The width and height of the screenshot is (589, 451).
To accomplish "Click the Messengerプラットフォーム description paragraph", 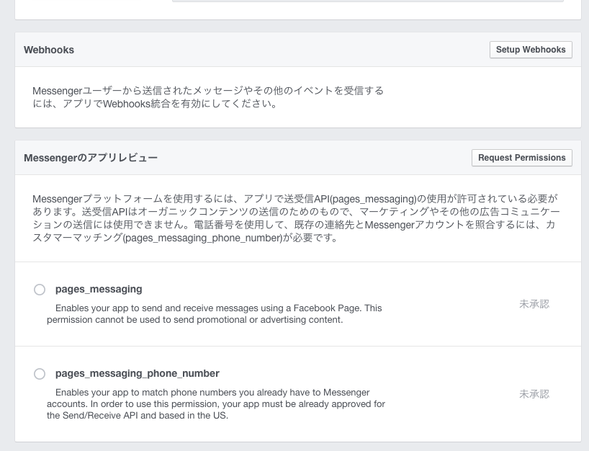I will [x=296, y=218].
